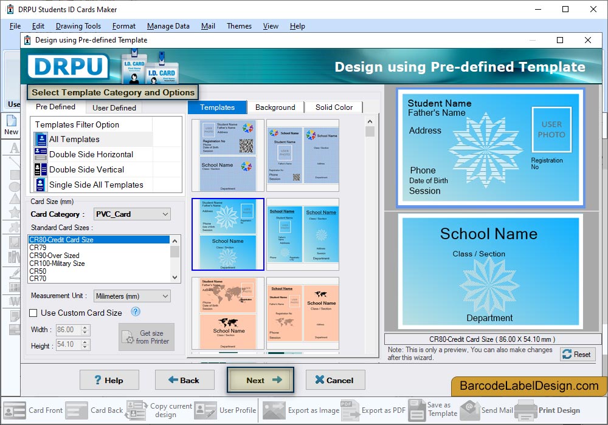Viewport: 608px width, 425px height.
Task: Increase Width spinner value
Action: tap(85, 327)
